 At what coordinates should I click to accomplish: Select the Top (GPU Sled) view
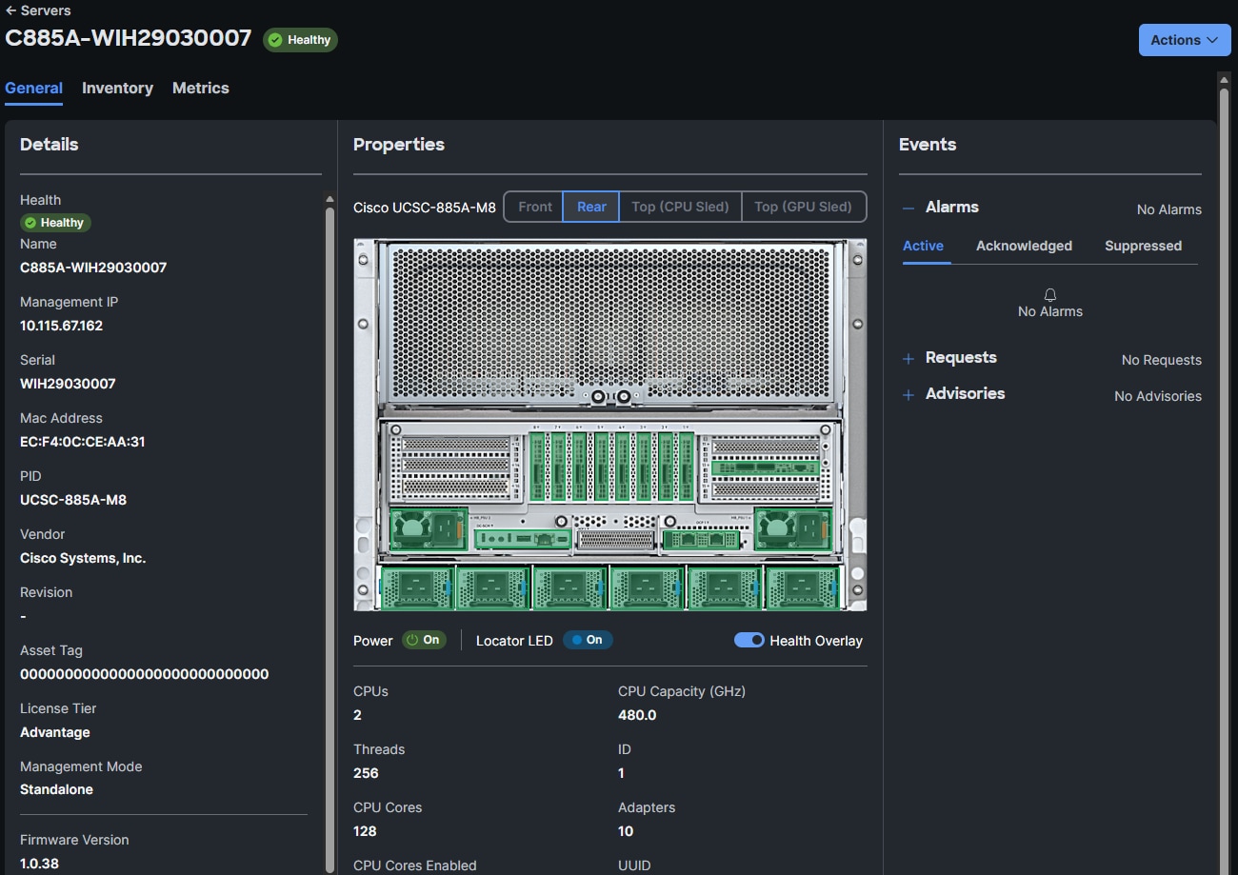coord(804,207)
